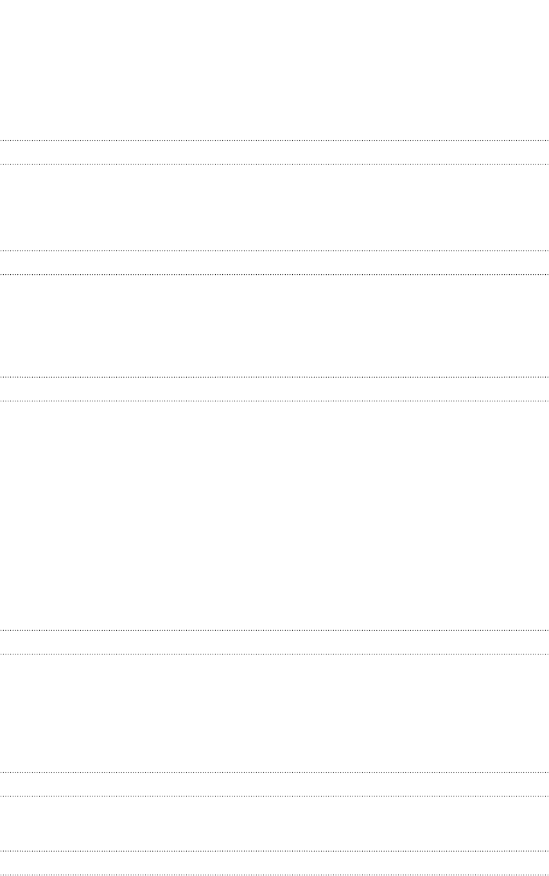Click the blank section between the fourth and fifth line pairs

[x=274, y=713]
